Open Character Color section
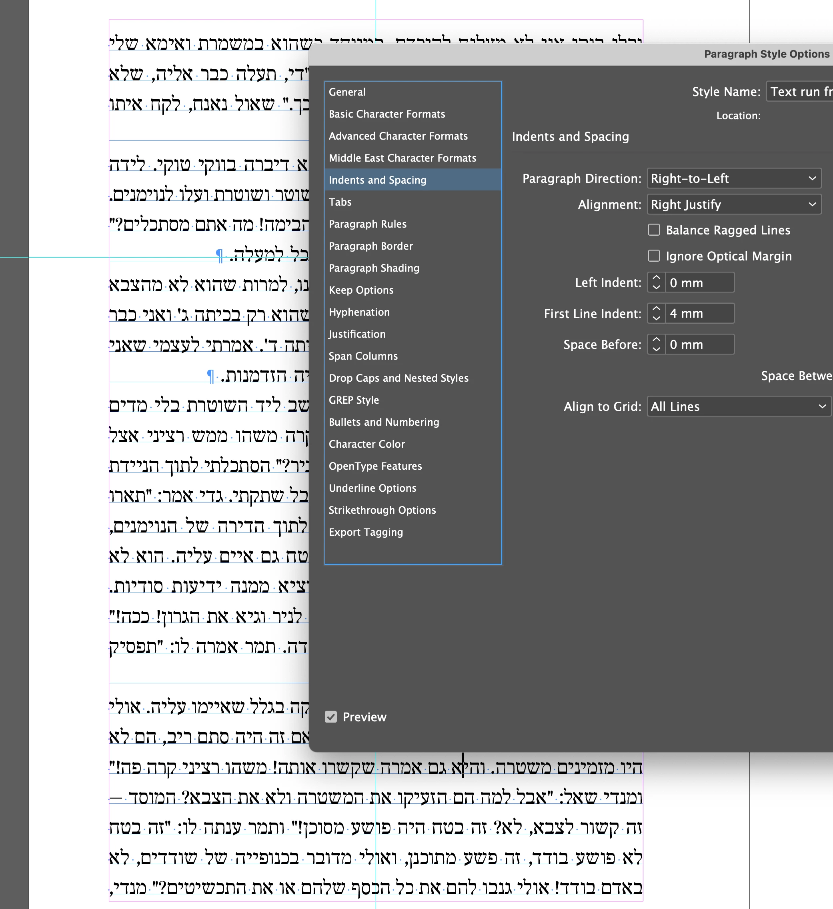Viewport: 833px width, 909px height. [366, 444]
